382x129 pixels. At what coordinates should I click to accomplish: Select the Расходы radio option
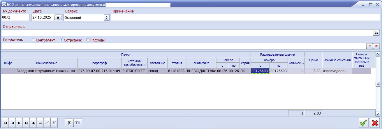(x=88, y=40)
